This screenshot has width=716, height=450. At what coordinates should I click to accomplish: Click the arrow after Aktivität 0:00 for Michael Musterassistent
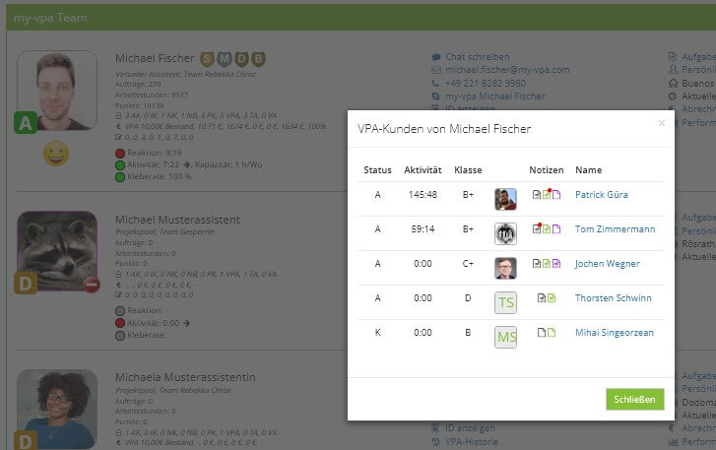pyautogui.click(x=186, y=323)
